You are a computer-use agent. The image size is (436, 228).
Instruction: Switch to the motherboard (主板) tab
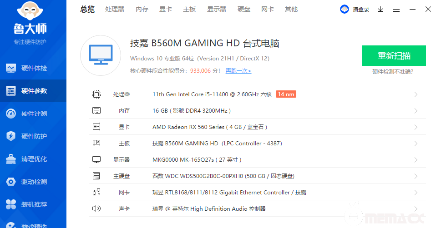click(189, 9)
